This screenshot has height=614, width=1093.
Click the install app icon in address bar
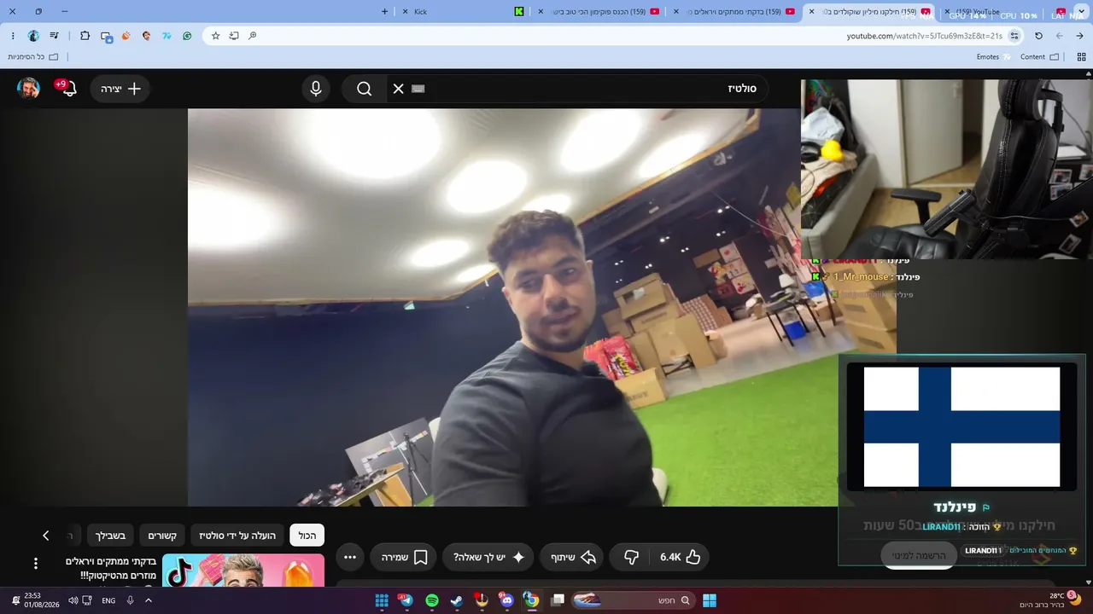coord(234,36)
